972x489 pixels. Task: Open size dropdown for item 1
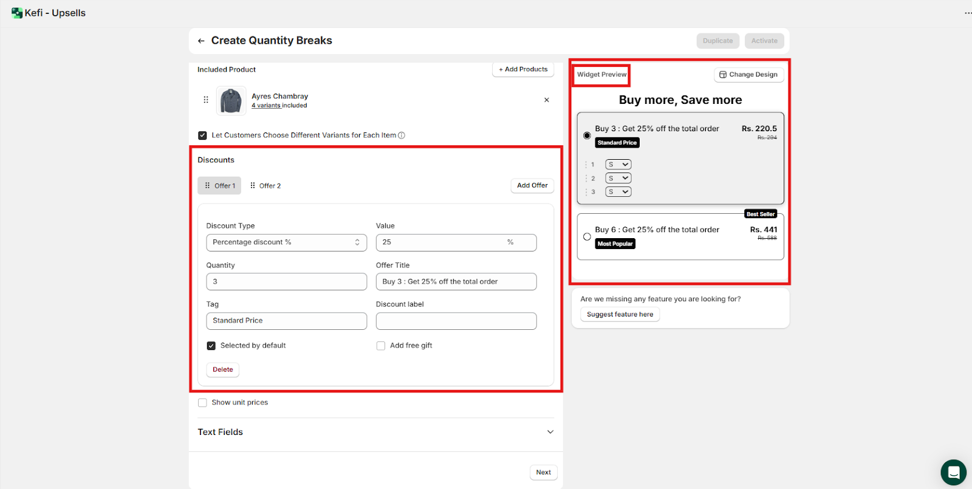coord(618,165)
